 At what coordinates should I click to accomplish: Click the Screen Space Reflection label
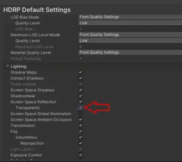[x=33, y=102]
